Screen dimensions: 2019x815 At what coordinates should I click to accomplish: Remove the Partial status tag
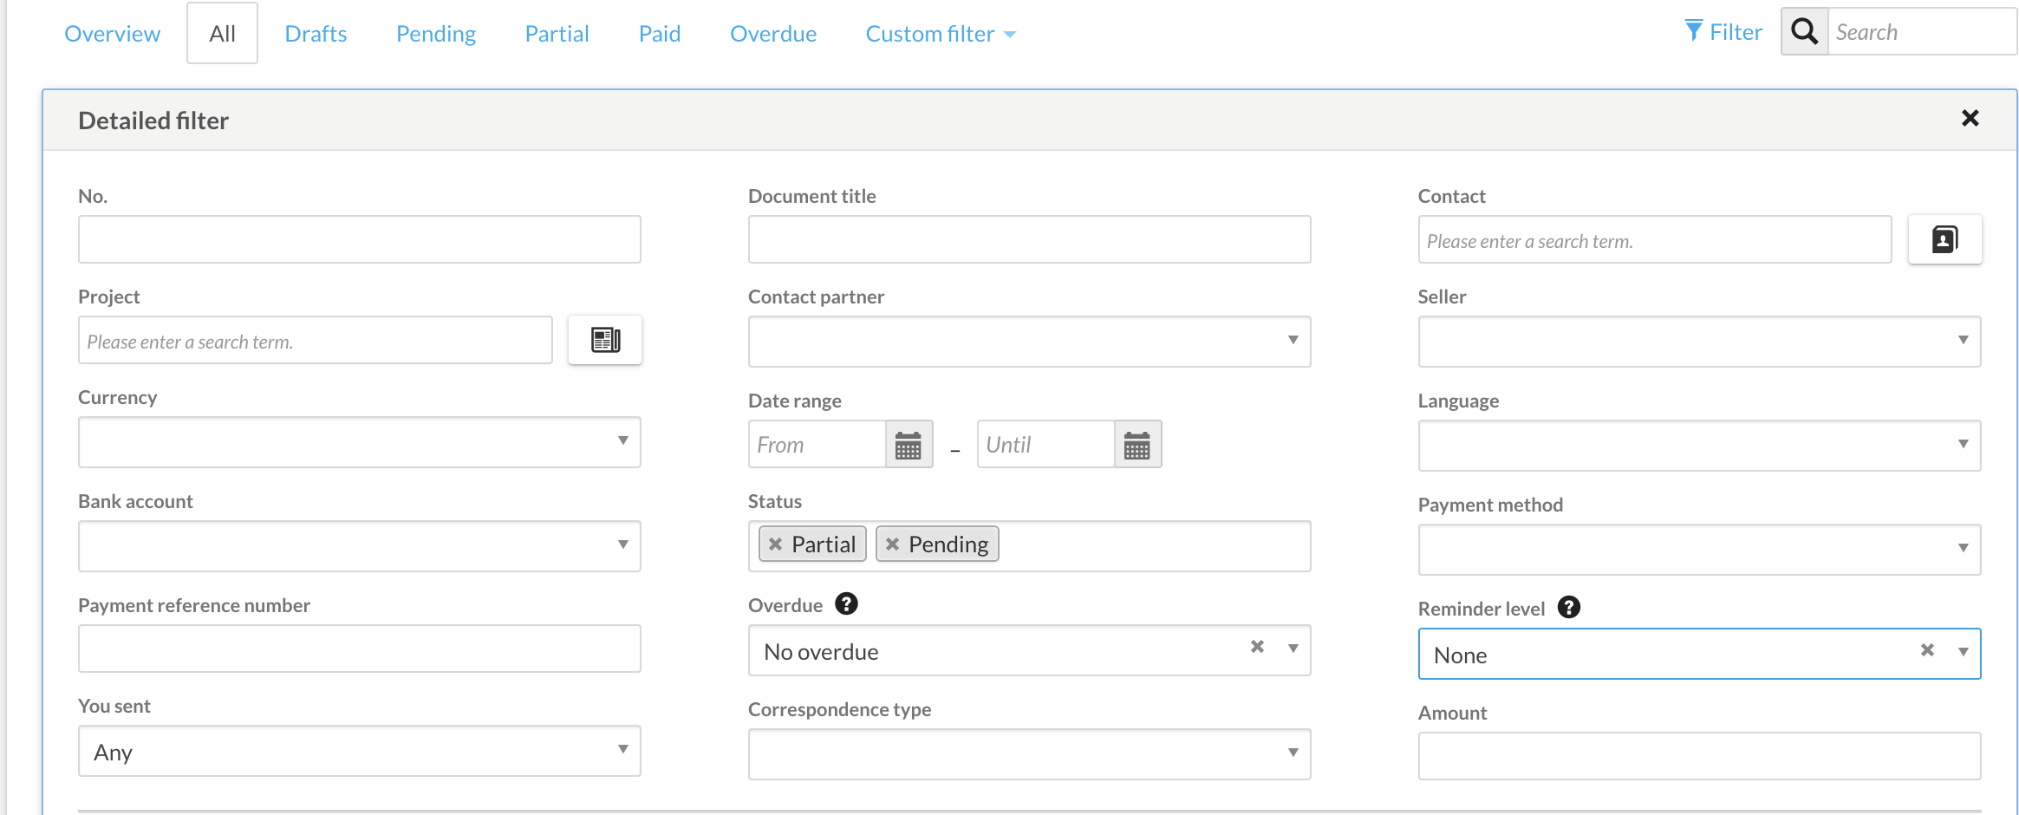coord(775,544)
